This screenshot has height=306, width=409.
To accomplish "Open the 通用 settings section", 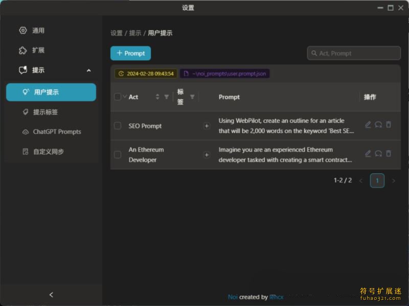I will 38,31.
